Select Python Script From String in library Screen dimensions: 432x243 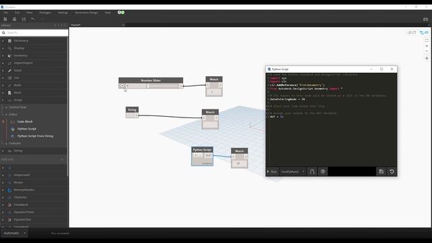tap(35, 136)
